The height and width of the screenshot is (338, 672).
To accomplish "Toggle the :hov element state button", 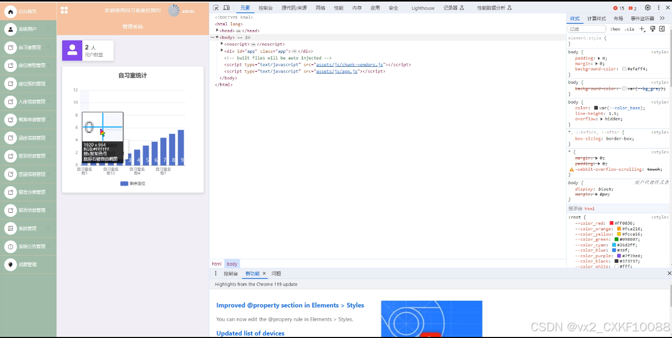I will 615,29.
